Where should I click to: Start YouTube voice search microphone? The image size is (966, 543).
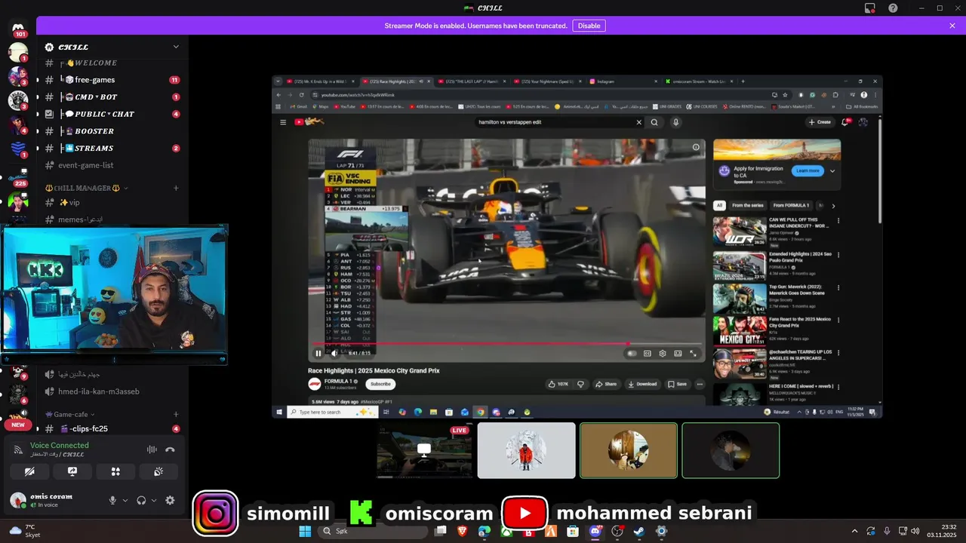tap(675, 122)
